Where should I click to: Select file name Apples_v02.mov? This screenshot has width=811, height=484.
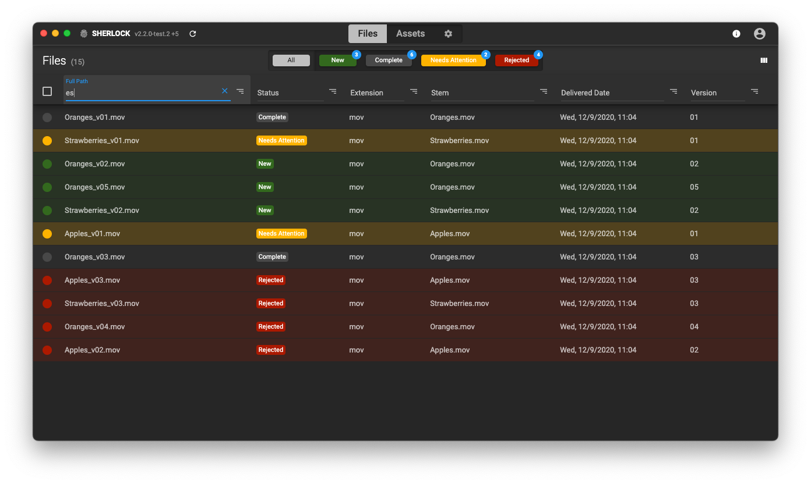click(93, 350)
